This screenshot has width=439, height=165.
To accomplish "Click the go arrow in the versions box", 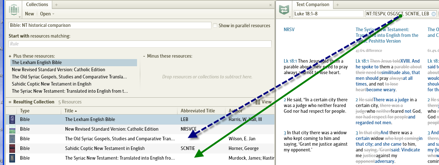I will pos(434,14).
